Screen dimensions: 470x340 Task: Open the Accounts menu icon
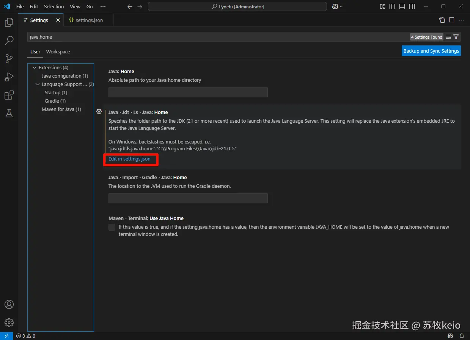(x=9, y=304)
